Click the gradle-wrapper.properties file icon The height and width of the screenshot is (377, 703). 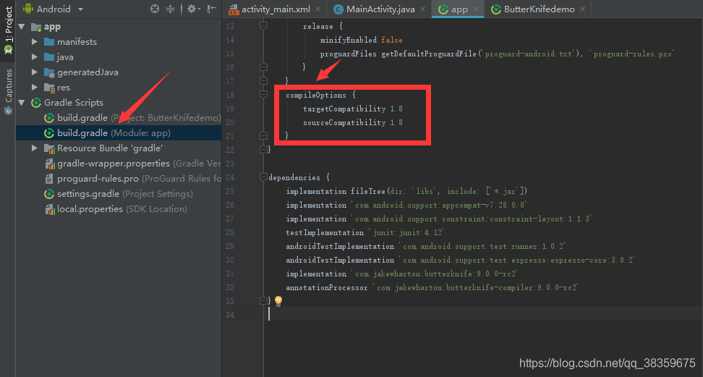tap(49, 164)
